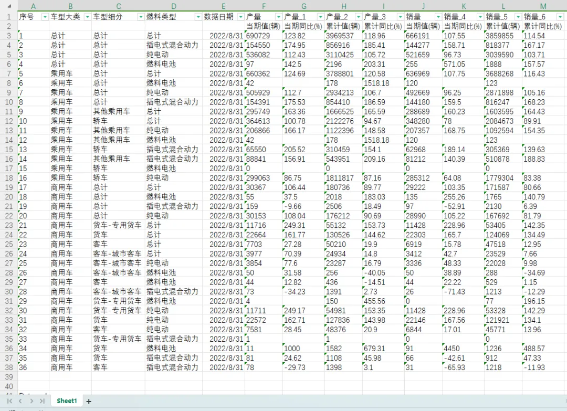Select row 38 header
The width and height of the screenshot is (567, 411).
(x=9, y=367)
